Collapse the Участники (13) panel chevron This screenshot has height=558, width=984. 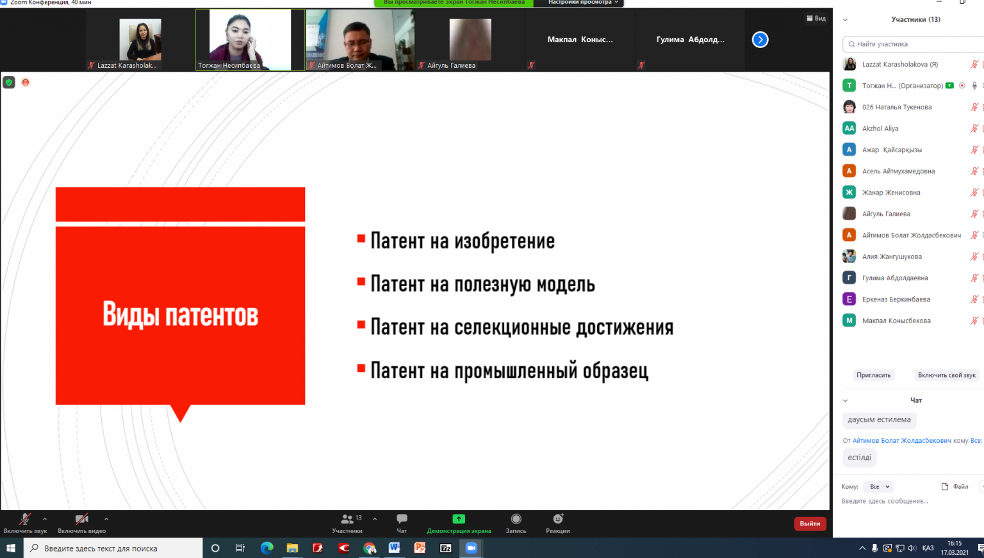(x=845, y=20)
